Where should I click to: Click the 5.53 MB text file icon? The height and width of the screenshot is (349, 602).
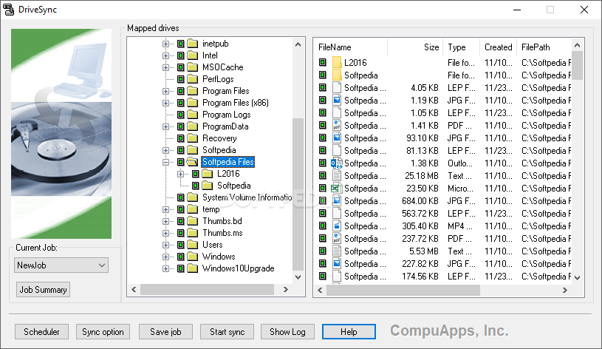[337, 251]
